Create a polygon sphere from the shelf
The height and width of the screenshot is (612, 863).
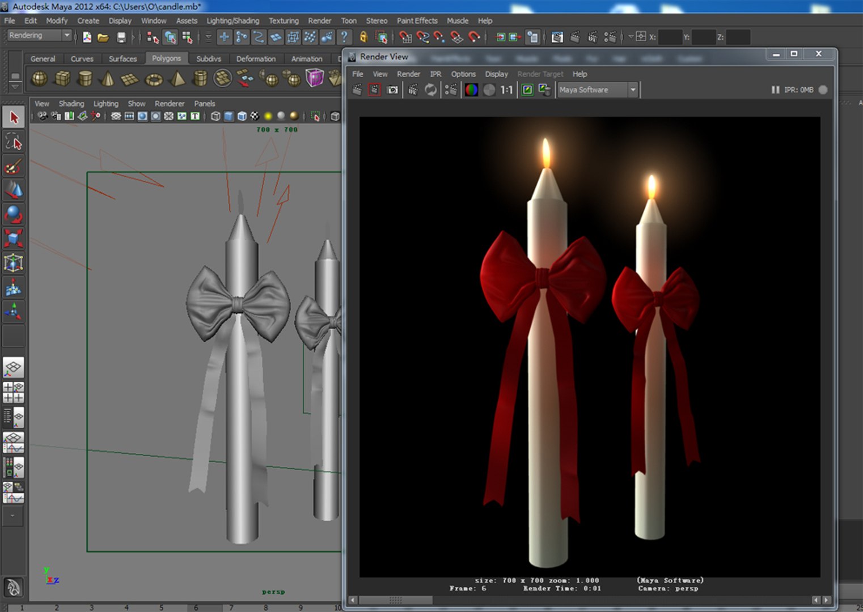click(39, 78)
